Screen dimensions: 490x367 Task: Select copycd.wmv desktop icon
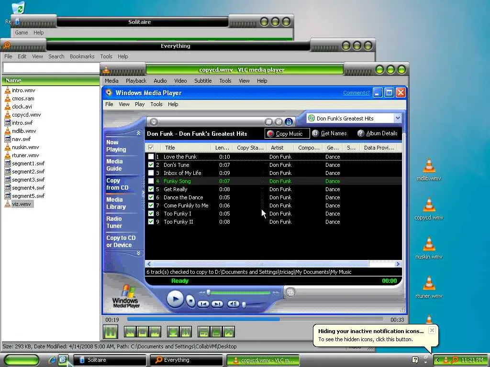coord(429,209)
